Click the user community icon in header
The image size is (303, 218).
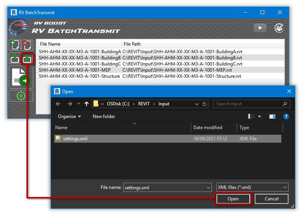279,28
